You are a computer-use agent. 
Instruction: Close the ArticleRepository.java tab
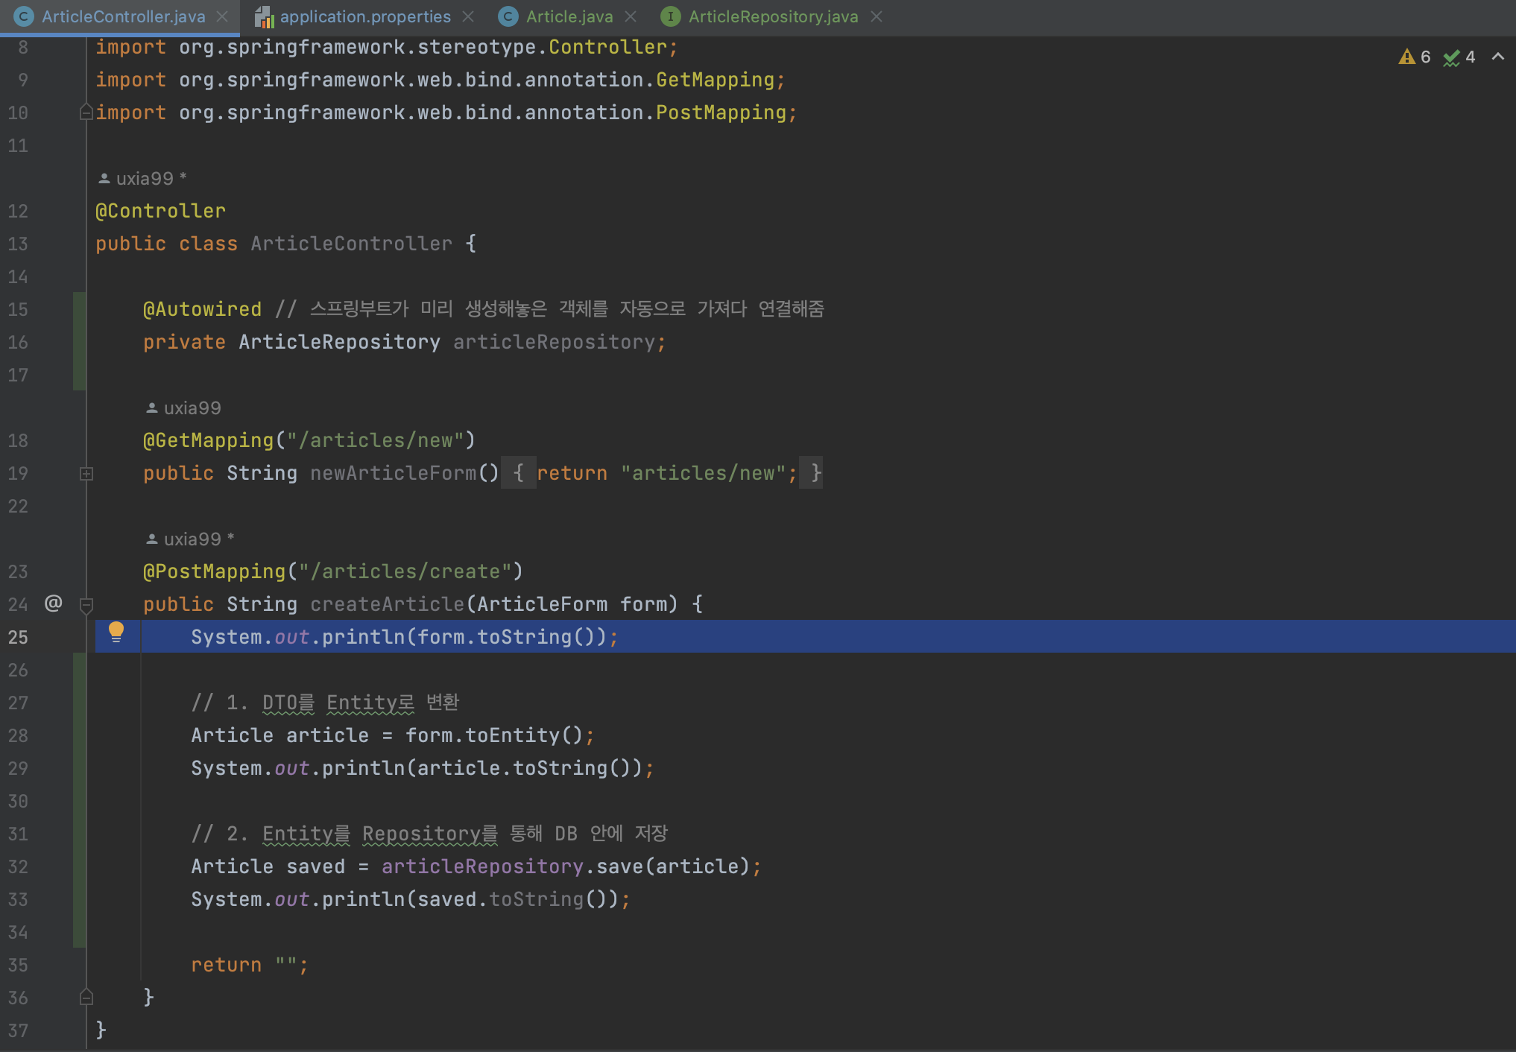point(877,16)
